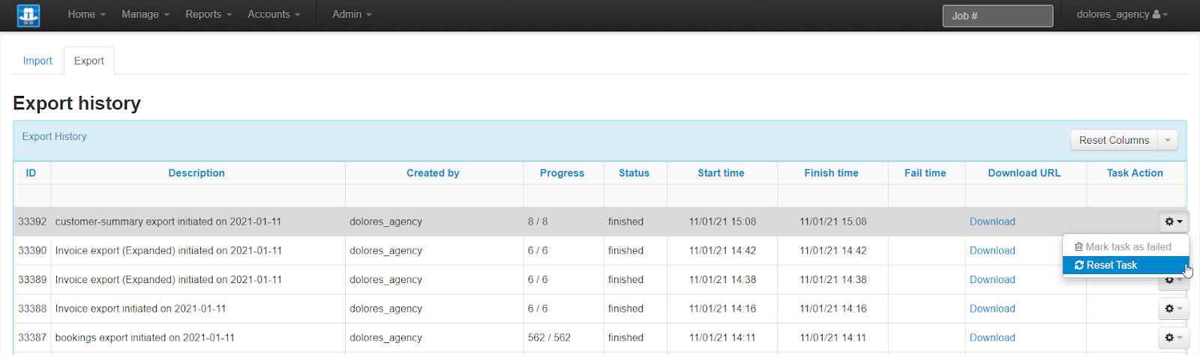Switch to the Import tab
The height and width of the screenshot is (355, 1200).
37,61
